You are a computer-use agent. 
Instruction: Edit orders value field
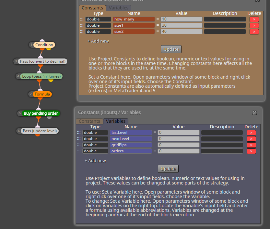pyautogui.click(x=179, y=151)
